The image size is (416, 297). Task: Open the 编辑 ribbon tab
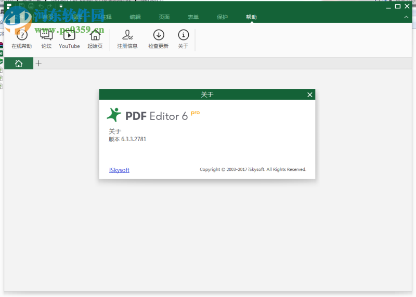[x=135, y=17]
